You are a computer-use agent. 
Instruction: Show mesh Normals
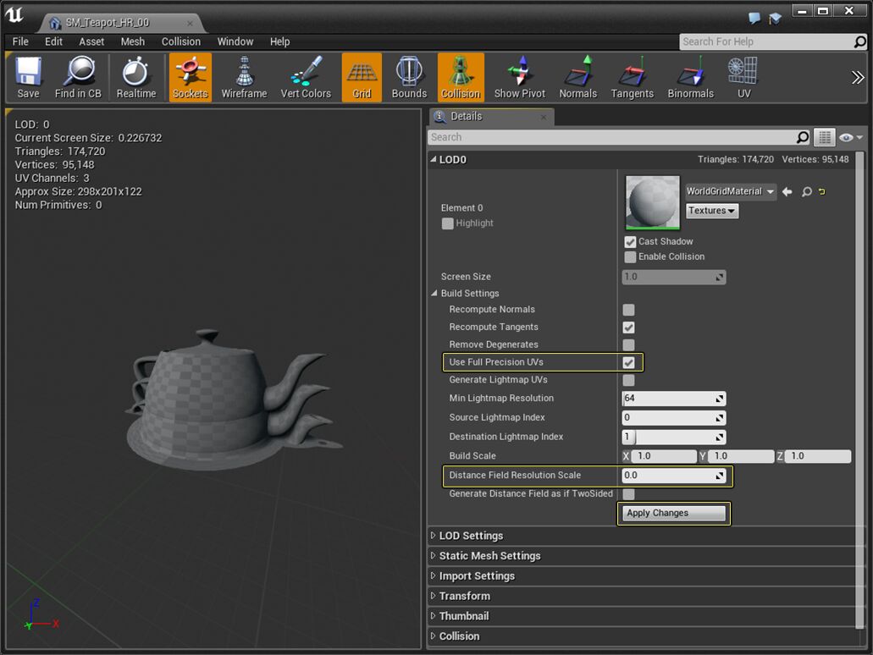[577, 77]
